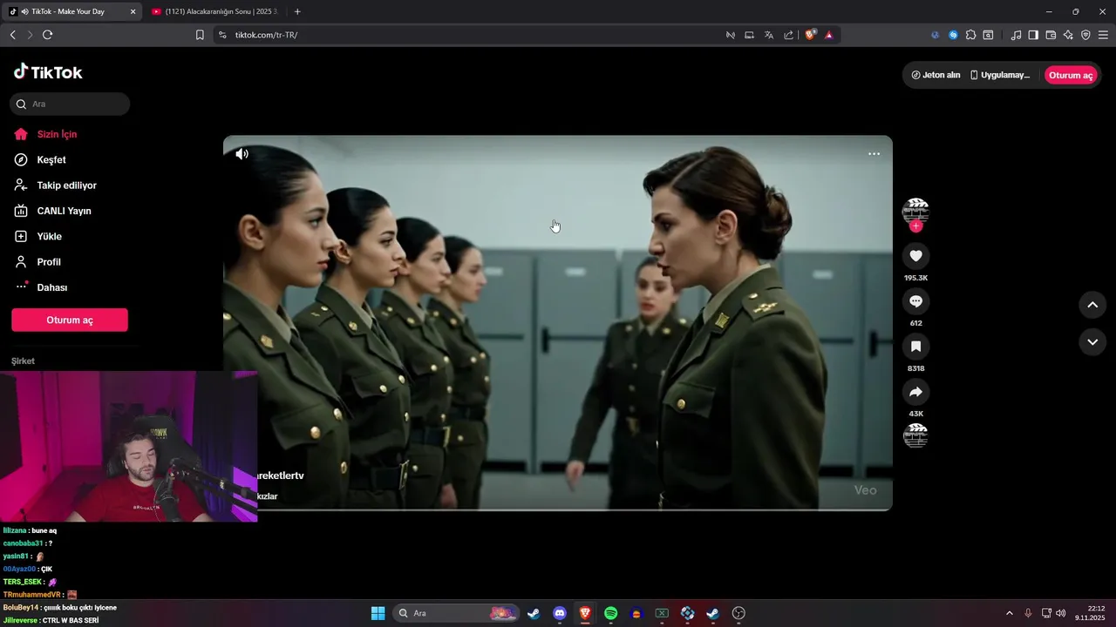Expand the Şirket footer section
Image resolution: width=1116 pixels, height=627 pixels.
pos(24,361)
